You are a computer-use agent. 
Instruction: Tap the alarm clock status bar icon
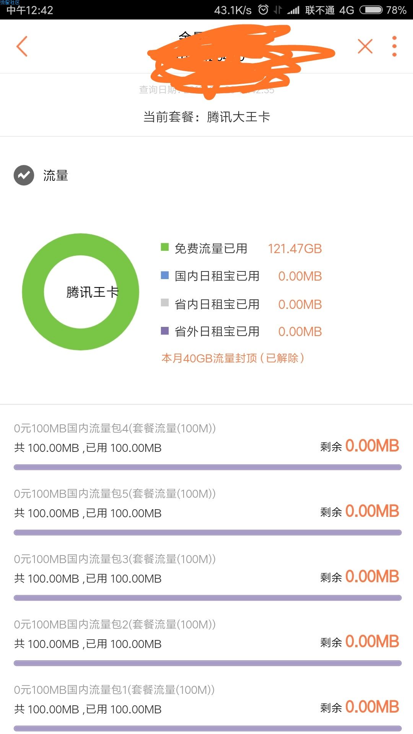pos(263,10)
